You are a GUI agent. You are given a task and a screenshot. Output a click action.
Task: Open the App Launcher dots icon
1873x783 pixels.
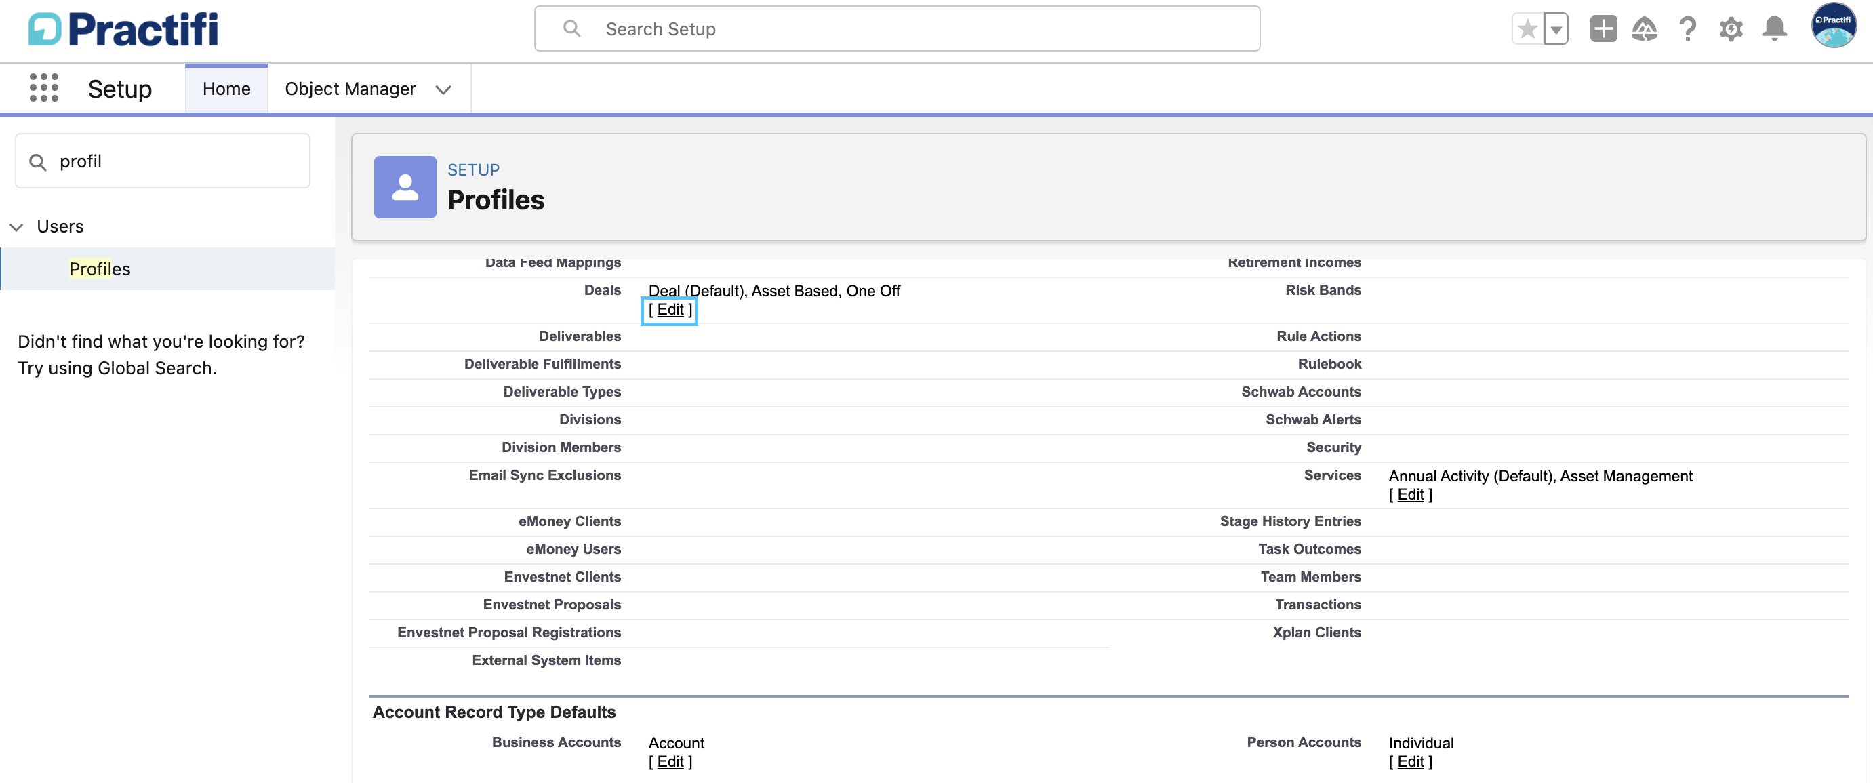tap(43, 88)
